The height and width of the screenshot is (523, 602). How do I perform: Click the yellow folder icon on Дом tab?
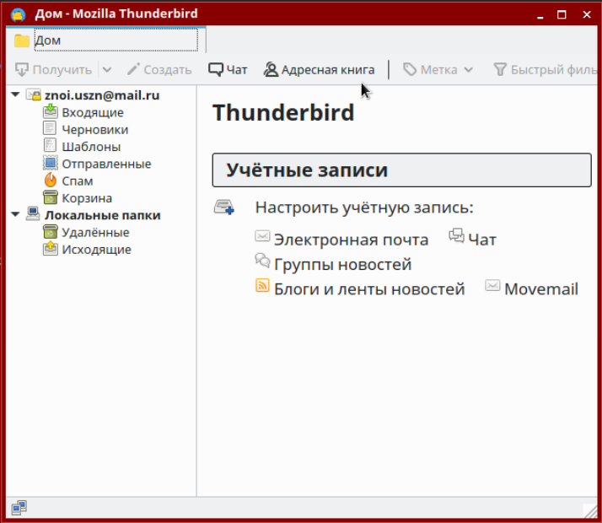pos(22,40)
